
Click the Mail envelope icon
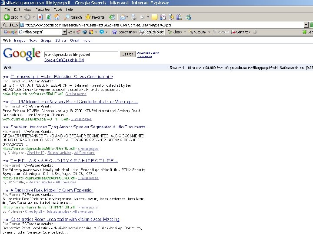[x=123, y=17]
